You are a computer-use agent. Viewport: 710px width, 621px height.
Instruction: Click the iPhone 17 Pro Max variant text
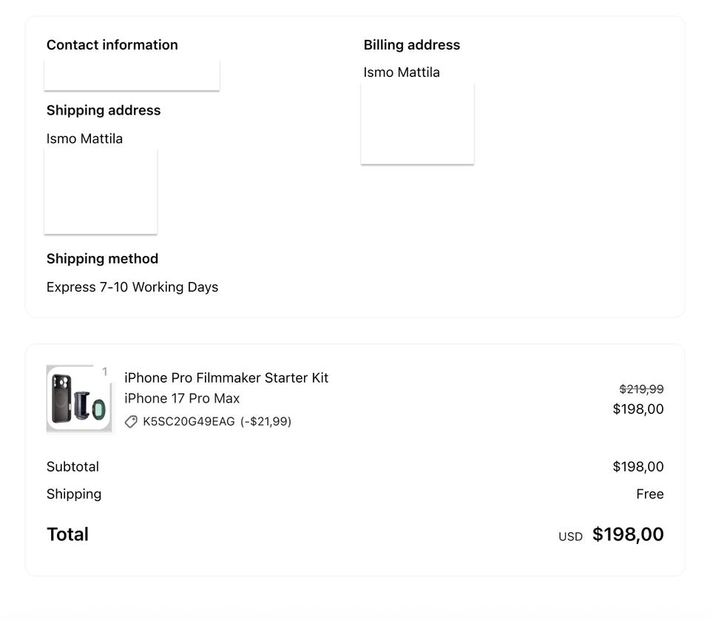tap(182, 399)
